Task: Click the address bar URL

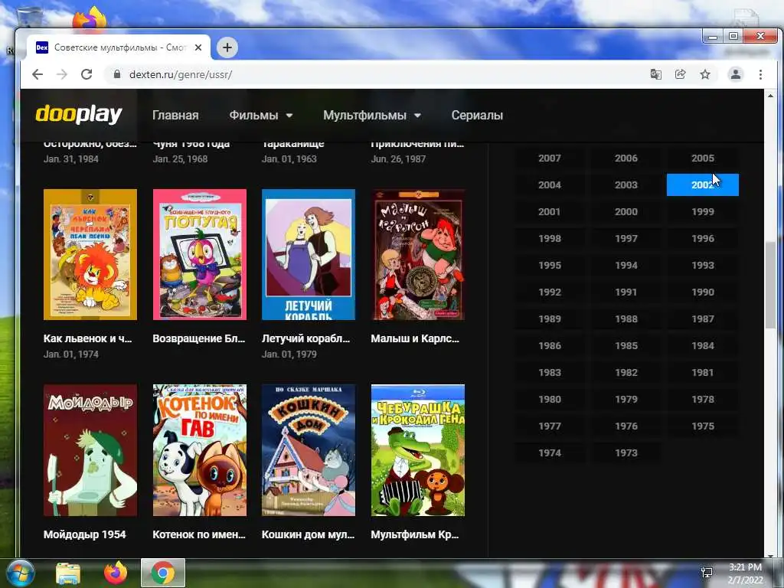Action: pos(181,74)
